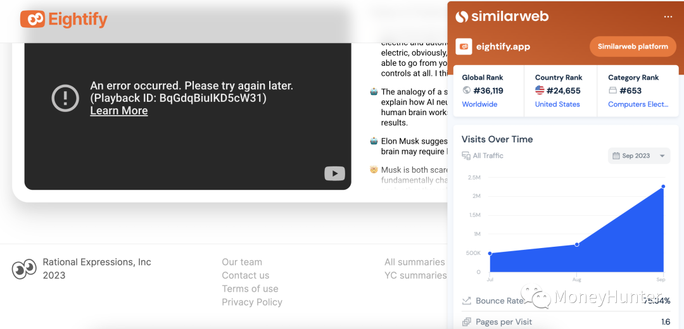684x329 pixels.
Task: Click the globe icon beside Global Rank
Action: pyautogui.click(x=467, y=90)
